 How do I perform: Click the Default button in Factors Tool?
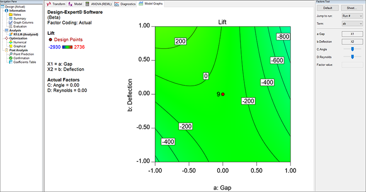328,8
